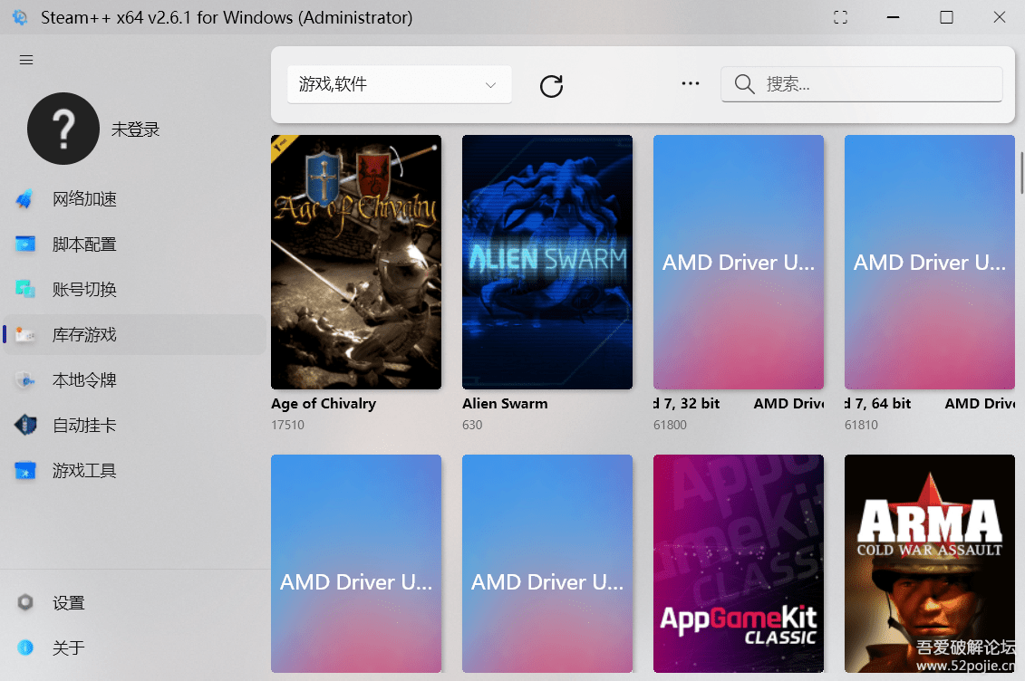Minimize the Steam++ window

(893, 17)
